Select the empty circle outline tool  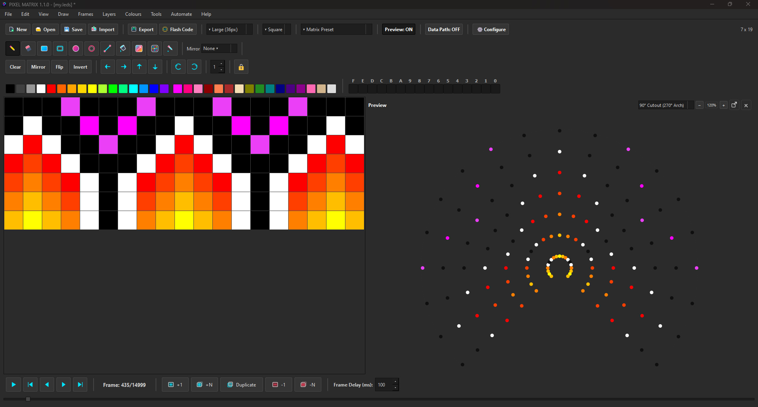click(x=92, y=49)
